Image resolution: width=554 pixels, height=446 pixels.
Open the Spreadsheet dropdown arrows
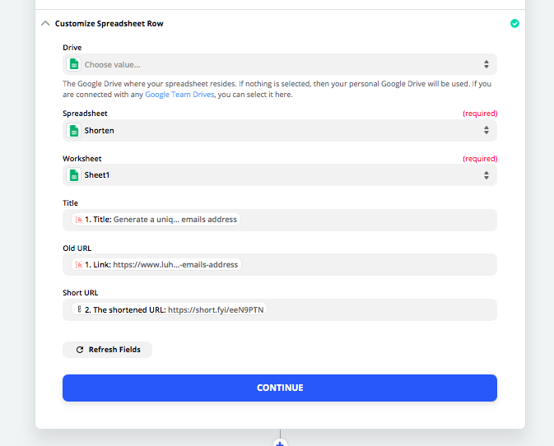(x=486, y=130)
